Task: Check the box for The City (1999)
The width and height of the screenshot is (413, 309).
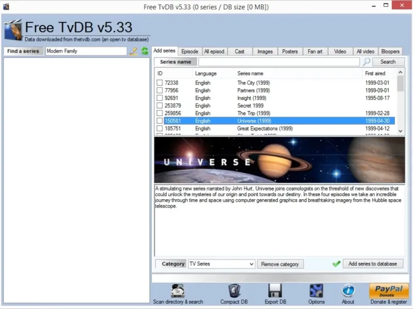Action: tap(160, 83)
